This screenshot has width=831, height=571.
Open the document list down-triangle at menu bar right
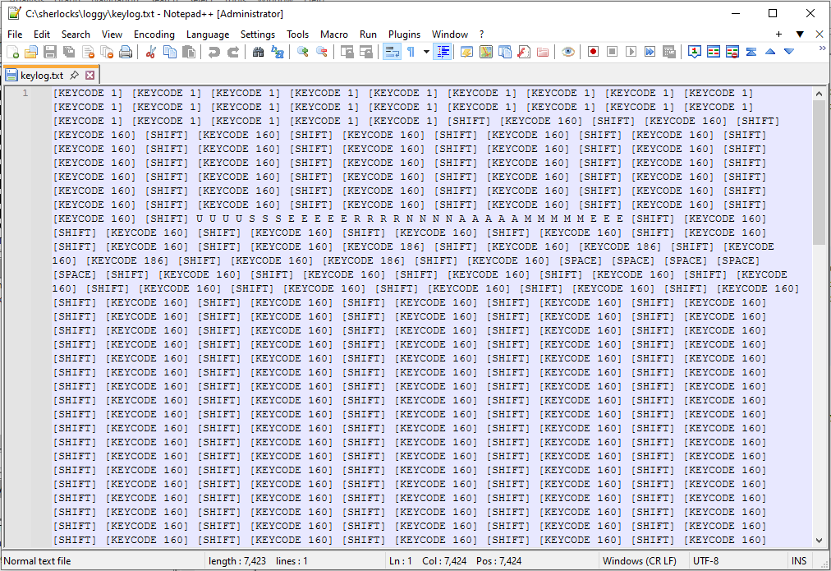pyautogui.click(x=800, y=35)
